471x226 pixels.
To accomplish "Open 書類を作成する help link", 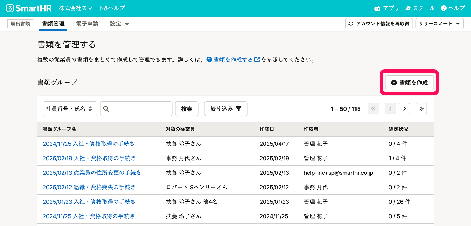I will pos(233,60).
